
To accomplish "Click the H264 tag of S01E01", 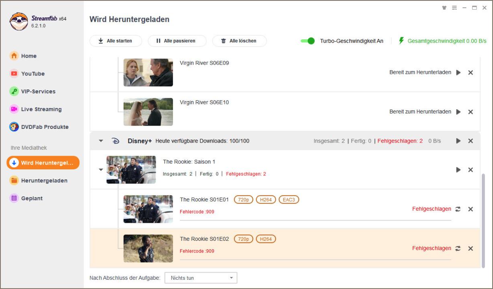I will tap(266, 199).
